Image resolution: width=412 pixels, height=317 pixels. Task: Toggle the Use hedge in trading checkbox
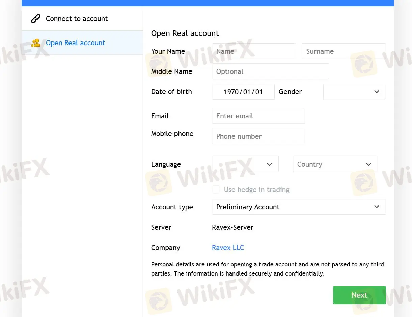pyautogui.click(x=216, y=190)
